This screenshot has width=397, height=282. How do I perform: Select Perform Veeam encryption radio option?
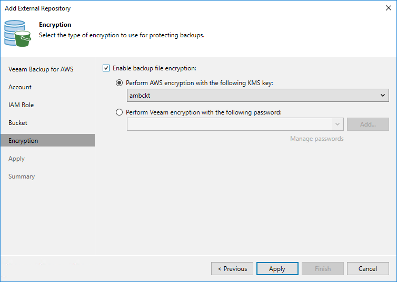[x=120, y=112]
